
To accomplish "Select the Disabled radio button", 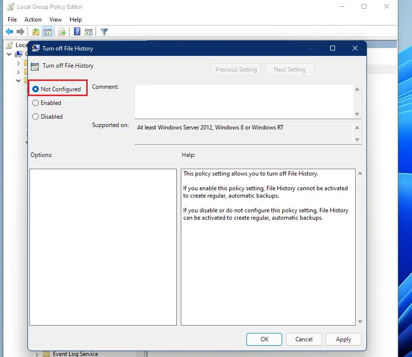I will pyautogui.click(x=35, y=117).
